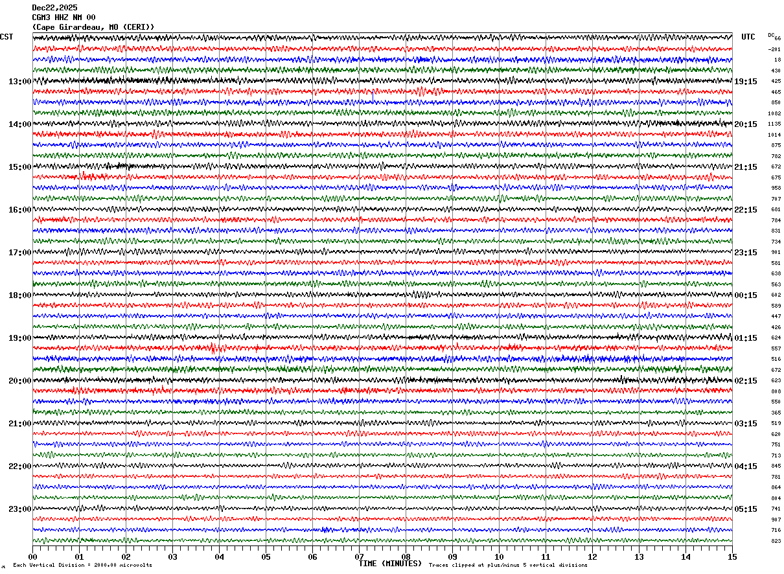
Task: Click the DC value '557'
Action: tap(776, 349)
